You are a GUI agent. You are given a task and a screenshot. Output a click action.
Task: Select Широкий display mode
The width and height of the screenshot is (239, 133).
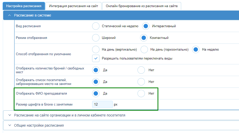pyautogui.click(x=96, y=38)
